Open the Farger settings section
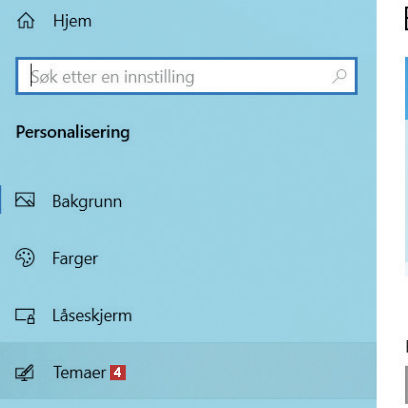This screenshot has height=408, width=408. pos(75,259)
